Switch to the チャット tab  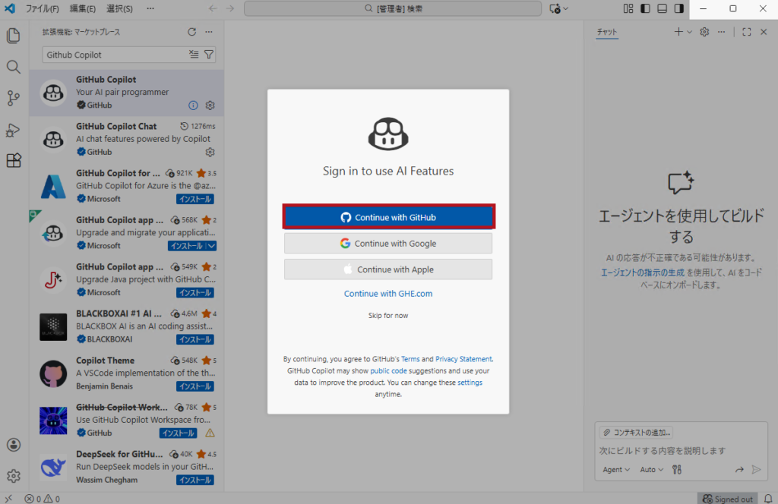pos(606,33)
